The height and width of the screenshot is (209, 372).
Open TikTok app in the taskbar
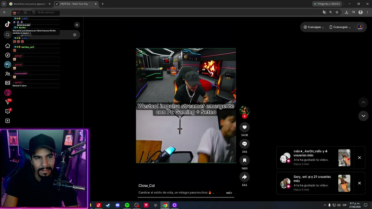point(99,205)
